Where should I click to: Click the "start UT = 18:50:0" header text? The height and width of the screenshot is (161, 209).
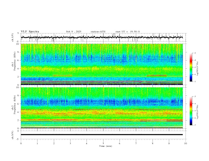click(x=127, y=32)
